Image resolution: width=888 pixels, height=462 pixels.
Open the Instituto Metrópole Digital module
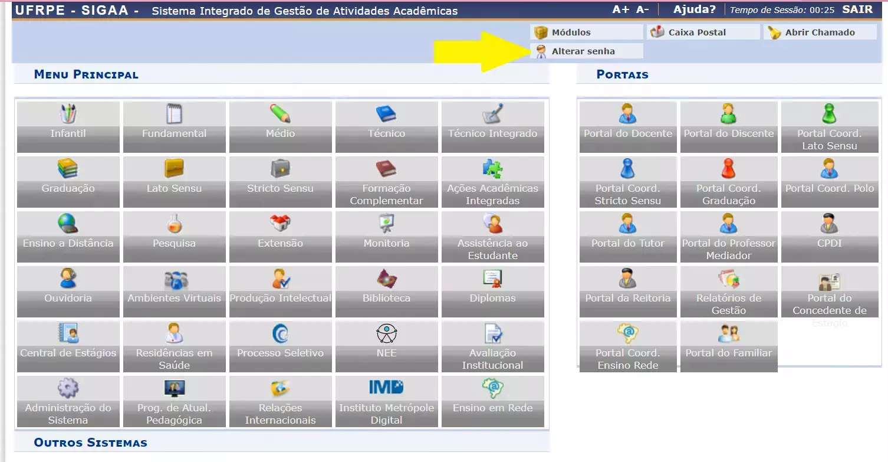pyautogui.click(x=386, y=401)
